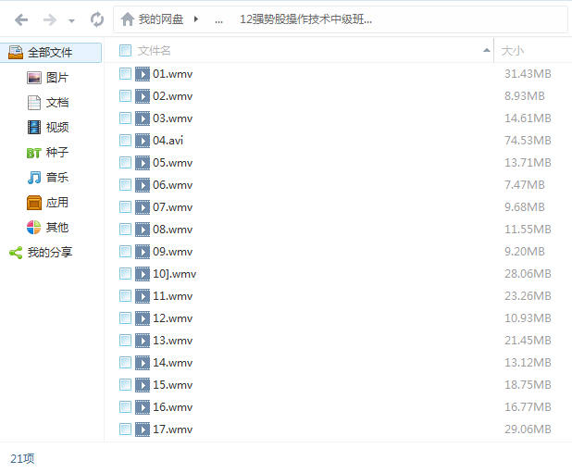
Task: Open the 17.wmv video file
Action: [x=172, y=429]
